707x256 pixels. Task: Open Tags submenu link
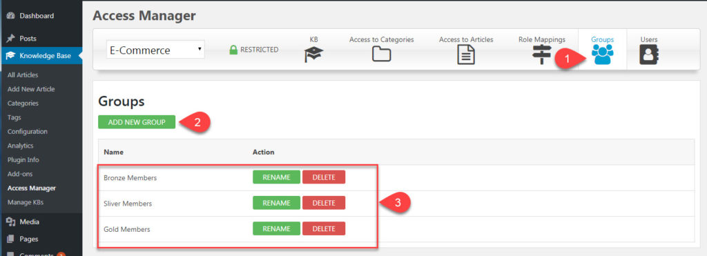point(14,117)
